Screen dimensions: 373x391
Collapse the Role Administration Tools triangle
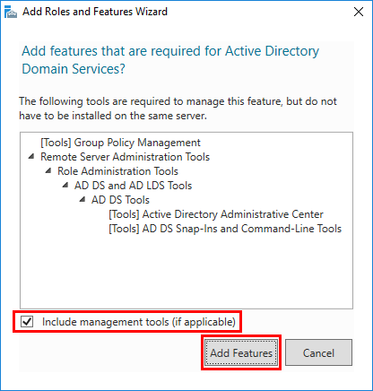pyautogui.click(x=48, y=170)
